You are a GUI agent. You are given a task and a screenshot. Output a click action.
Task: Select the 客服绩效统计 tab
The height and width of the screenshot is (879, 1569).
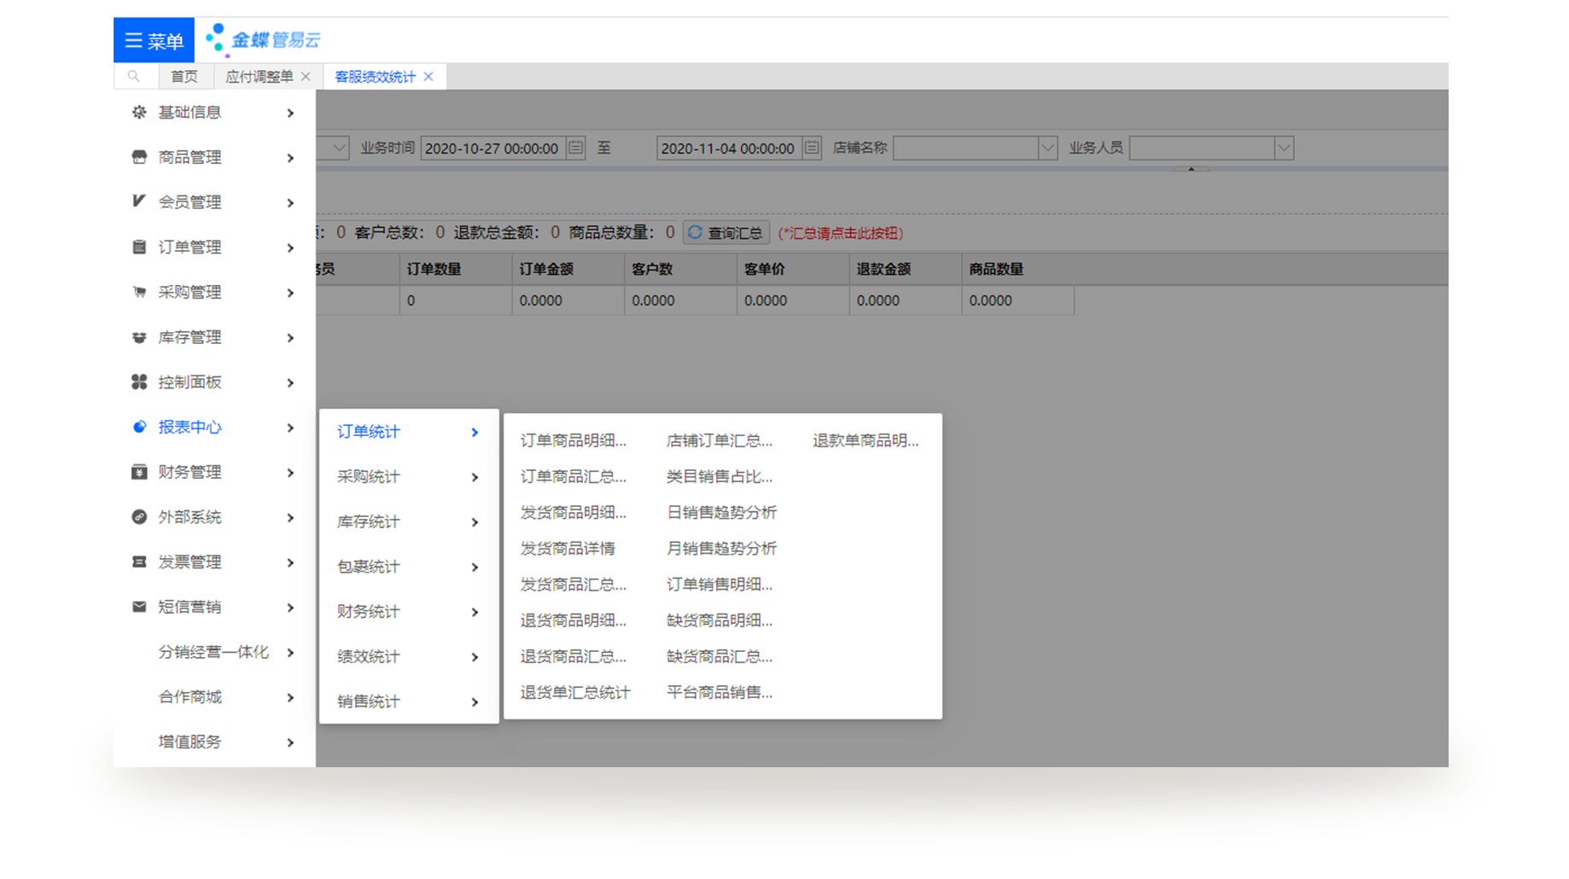pyautogui.click(x=375, y=77)
